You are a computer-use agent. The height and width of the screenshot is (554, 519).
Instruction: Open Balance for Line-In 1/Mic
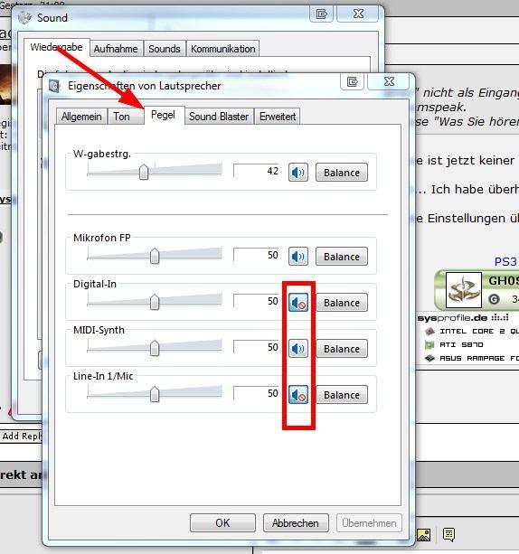[342, 394]
